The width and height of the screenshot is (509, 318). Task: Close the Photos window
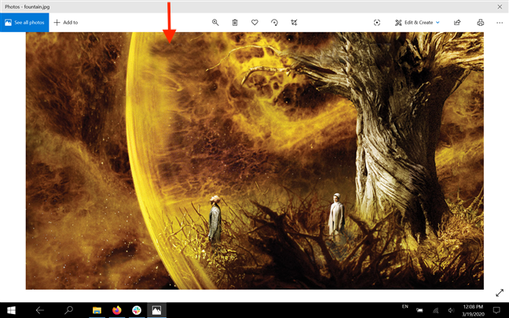click(x=500, y=6)
